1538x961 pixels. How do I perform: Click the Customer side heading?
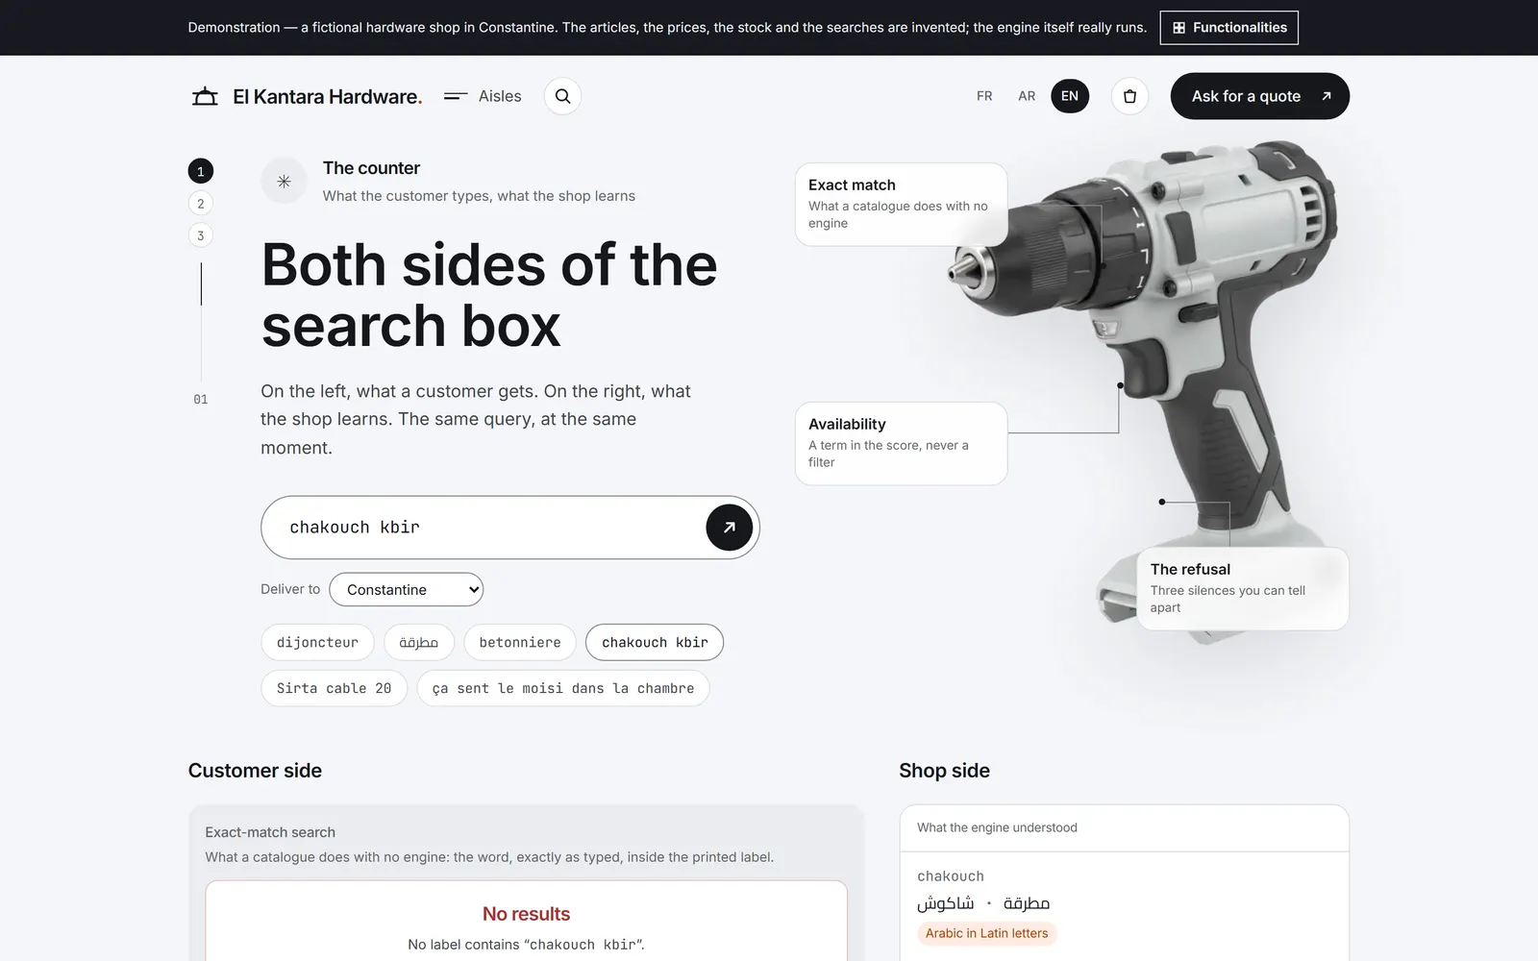[255, 771]
